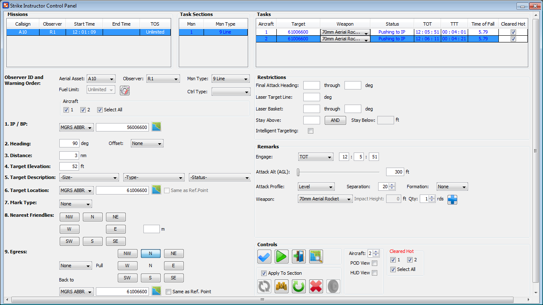Click the Callsign column header in Missions
Image resolution: width=543 pixels, height=305 pixels.
coord(23,24)
